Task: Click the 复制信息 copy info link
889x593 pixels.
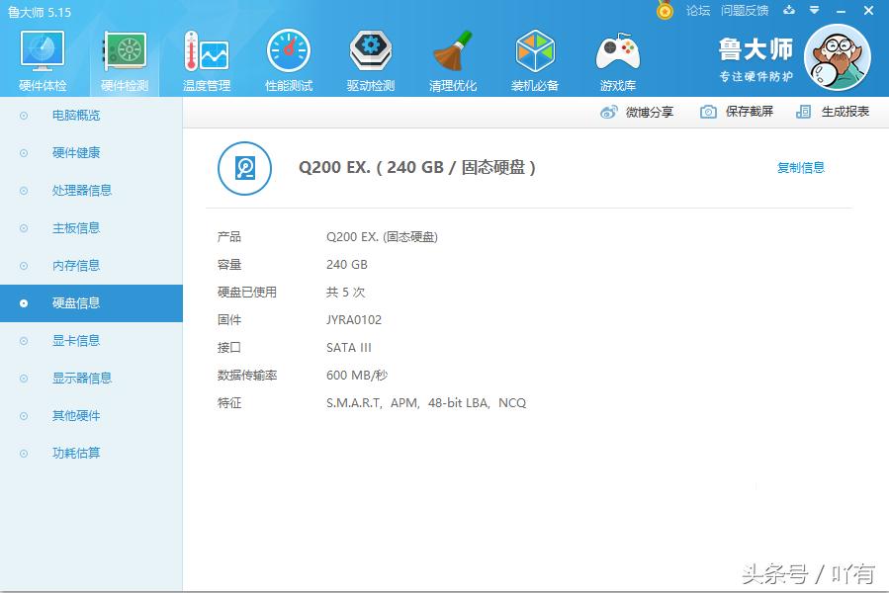Action: click(x=801, y=168)
